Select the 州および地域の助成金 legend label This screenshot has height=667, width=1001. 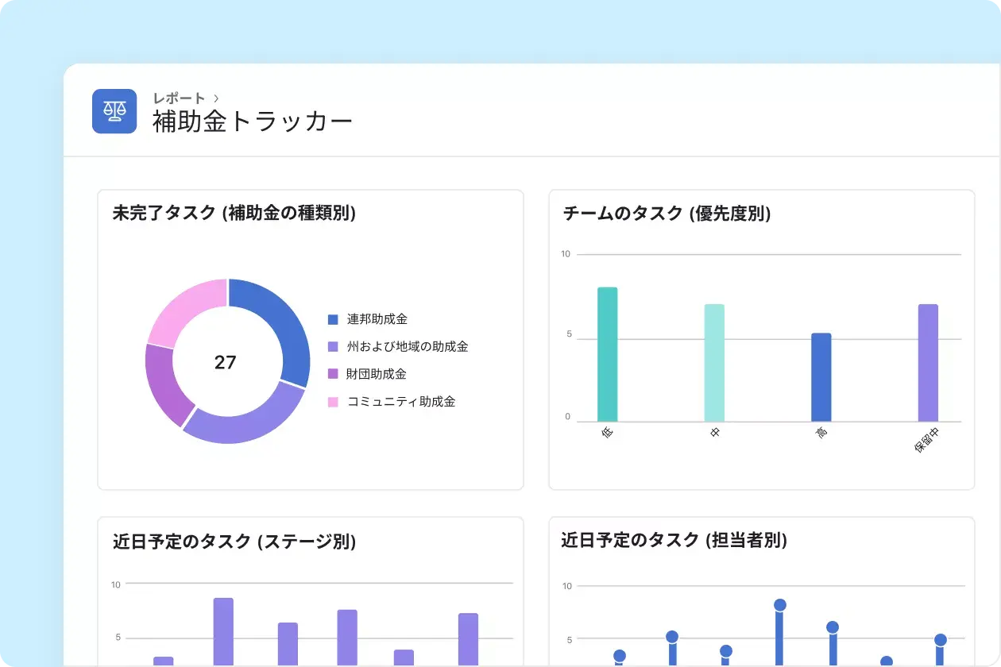pyautogui.click(x=408, y=347)
